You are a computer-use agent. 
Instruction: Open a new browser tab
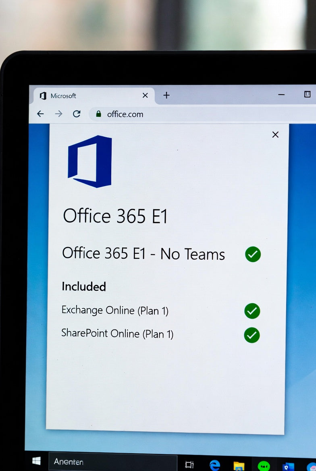[x=166, y=95]
